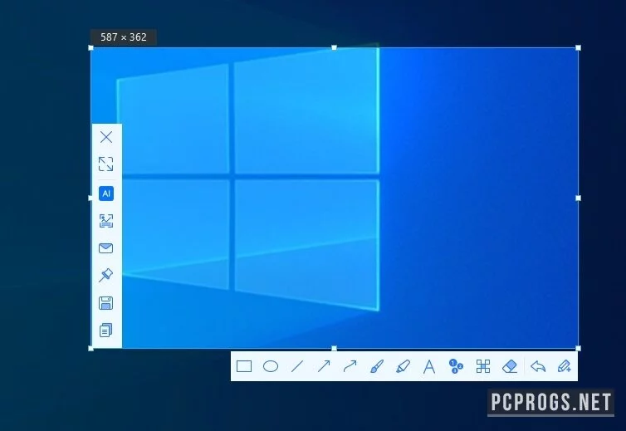Activate the Eraser tool

(x=510, y=366)
